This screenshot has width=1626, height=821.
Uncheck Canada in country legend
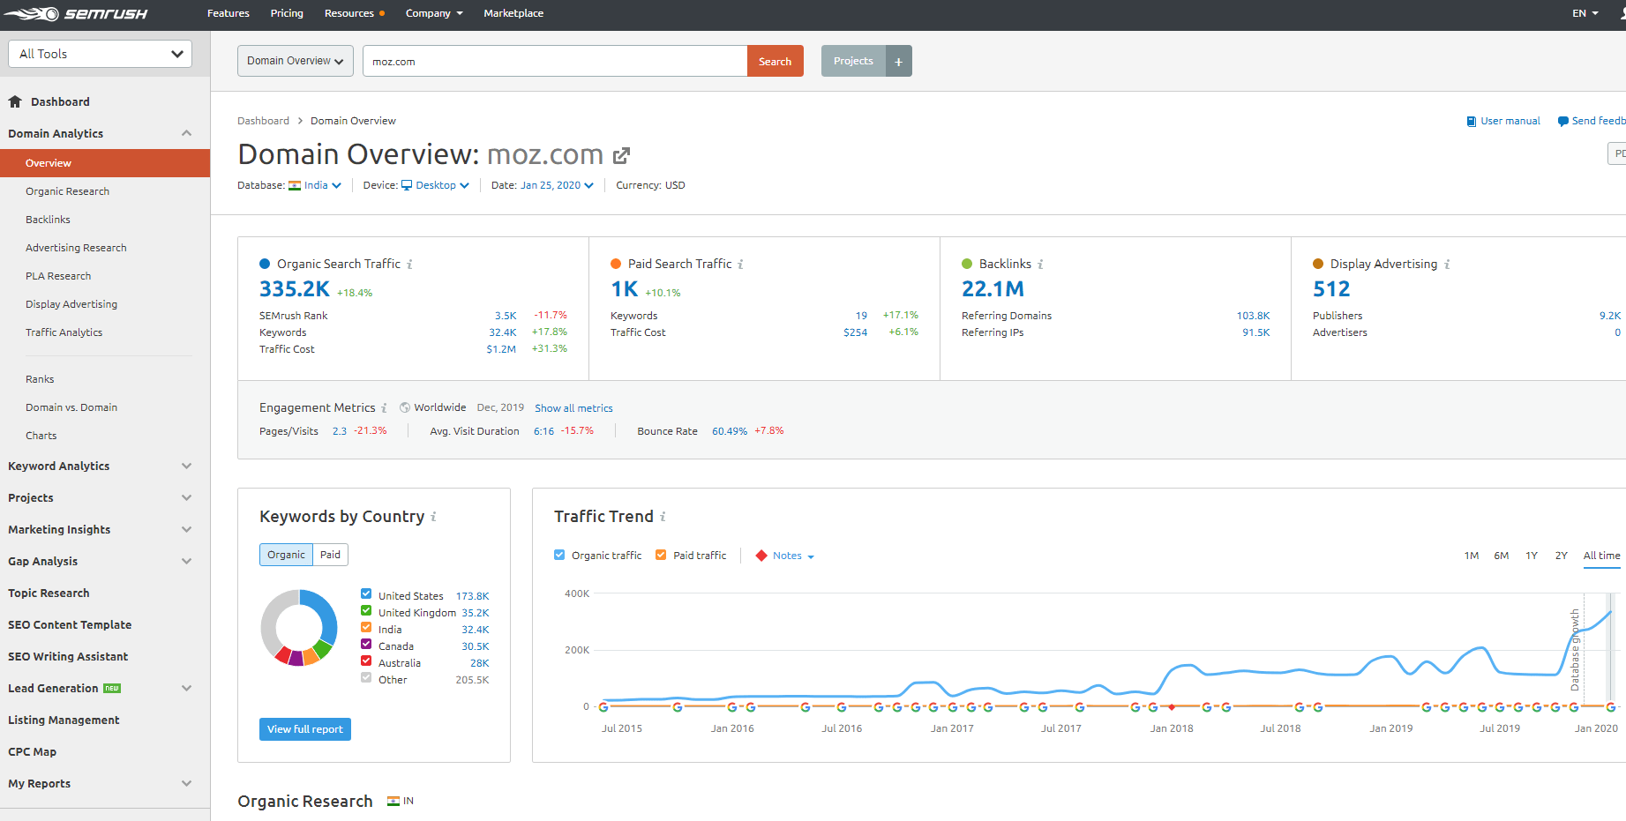coord(366,644)
